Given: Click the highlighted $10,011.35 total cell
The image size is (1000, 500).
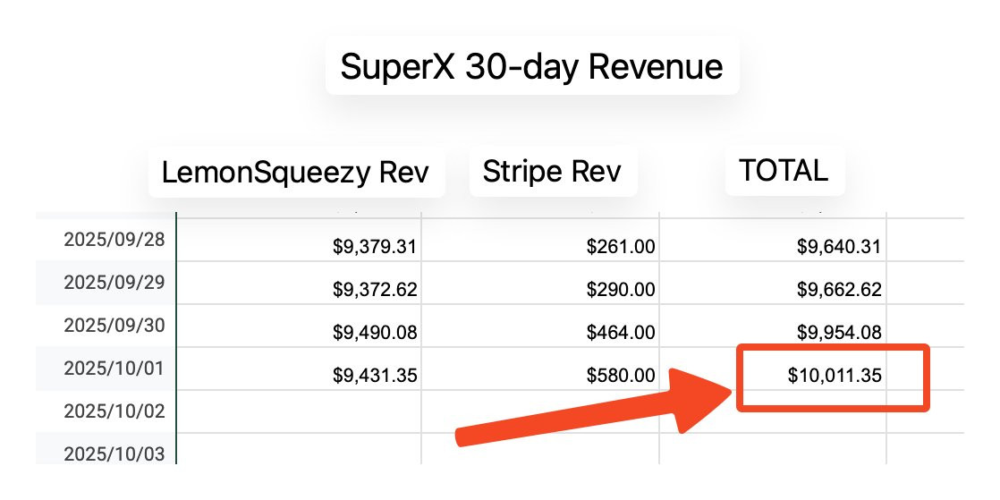Looking at the screenshot, I should click(835, 377).
